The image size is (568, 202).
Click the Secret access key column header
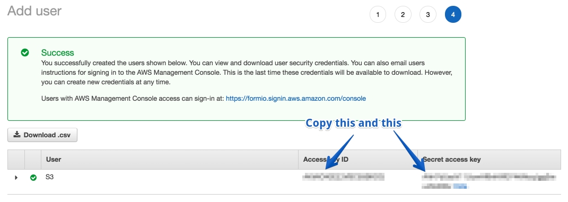pyautogui.click(x=452, y=159)
